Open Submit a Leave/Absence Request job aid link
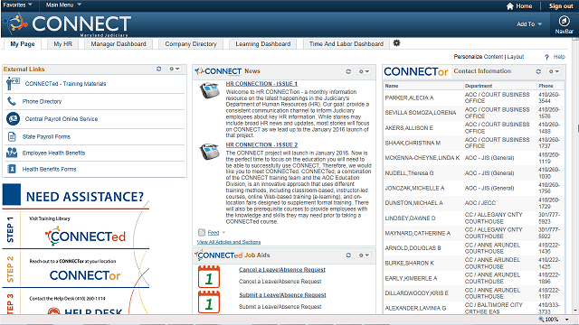Image resolution: width=579 pixels, height=325 pixels. click(x=282, y=295)
